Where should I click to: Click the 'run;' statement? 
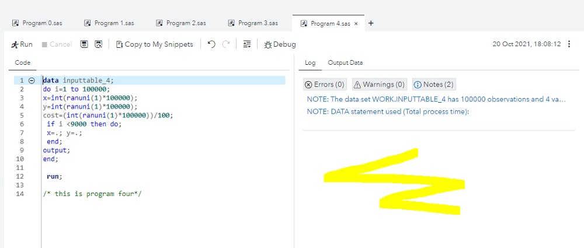tap(54, 176)
